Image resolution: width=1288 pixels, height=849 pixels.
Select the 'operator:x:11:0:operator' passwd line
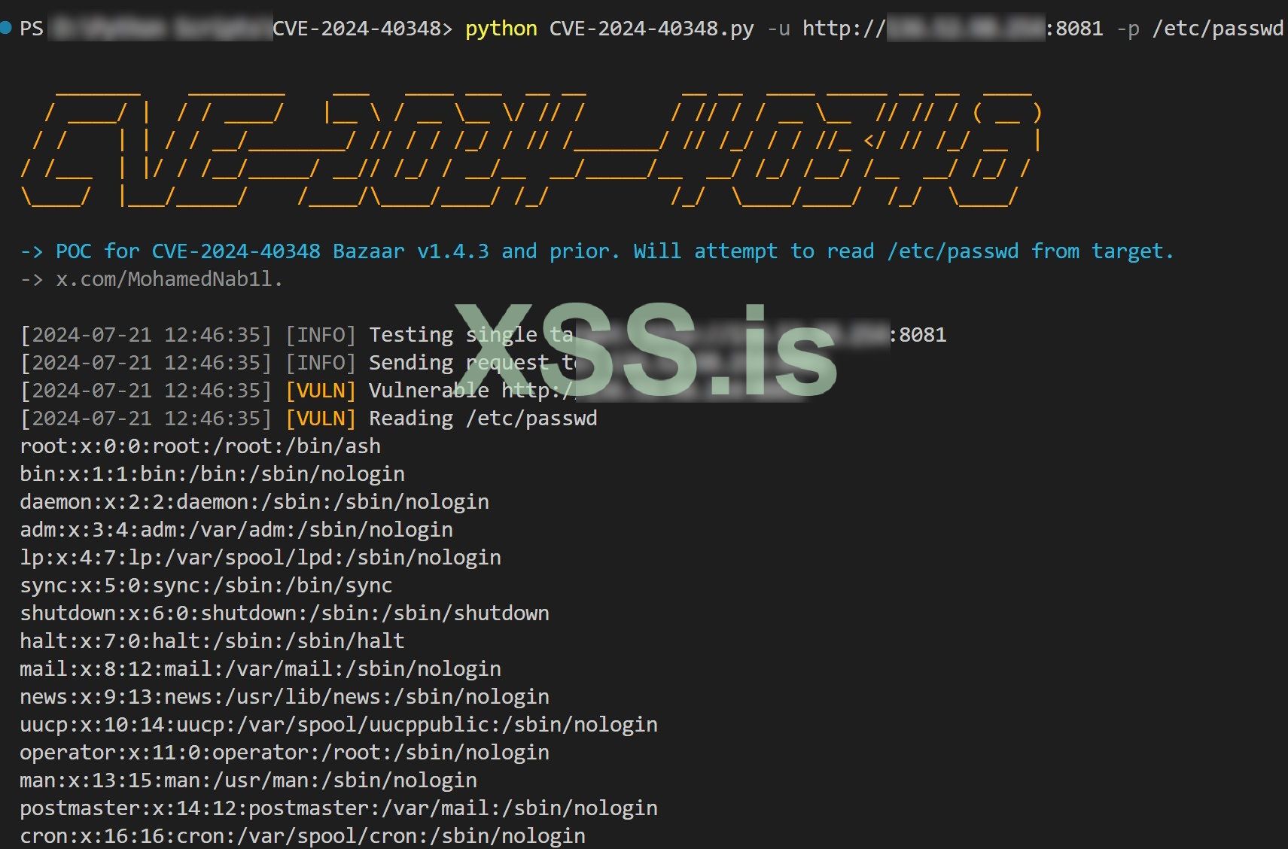(285, 753)
